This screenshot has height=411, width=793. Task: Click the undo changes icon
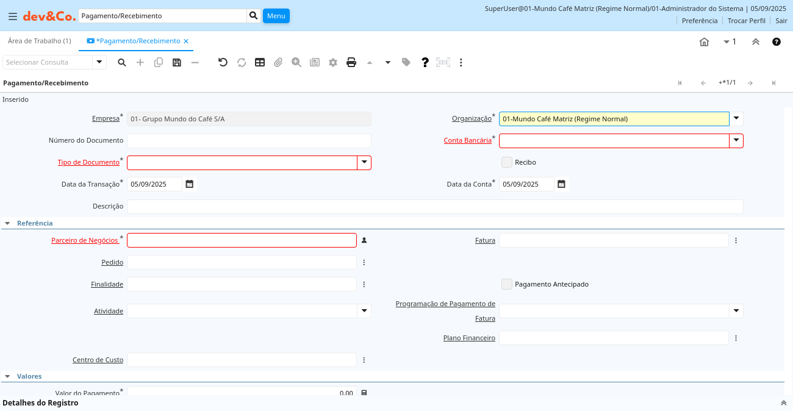[223, 62]
